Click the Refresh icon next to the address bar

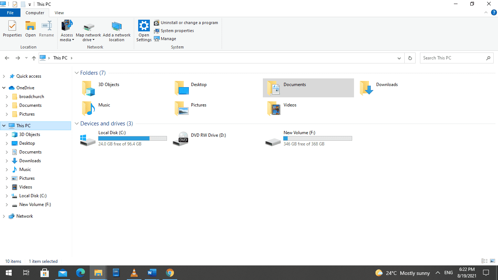410,58
